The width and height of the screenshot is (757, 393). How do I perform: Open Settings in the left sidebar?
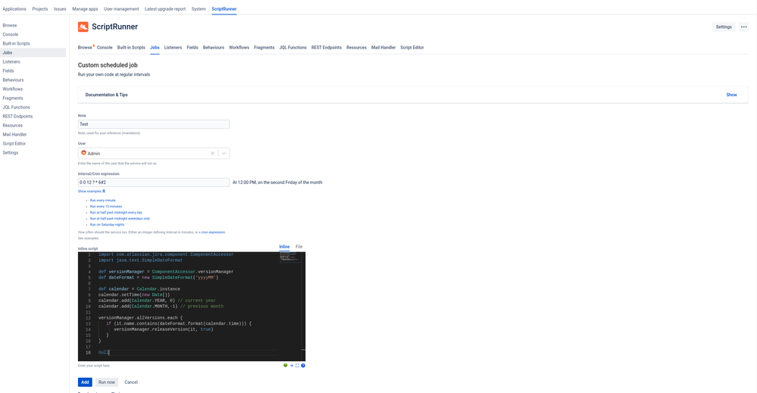tap(10, 153)
